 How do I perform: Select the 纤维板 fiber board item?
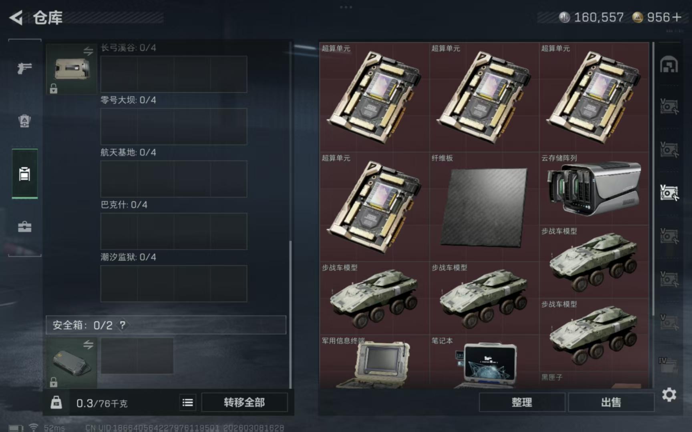tap(484, 207)
